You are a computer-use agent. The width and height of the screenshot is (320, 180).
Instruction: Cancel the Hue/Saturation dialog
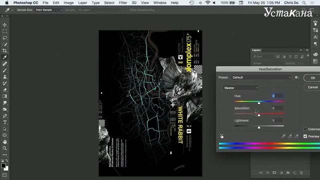[x=312, y=87]
